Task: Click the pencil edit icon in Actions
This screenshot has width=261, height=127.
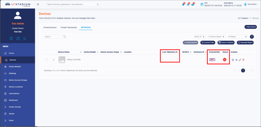Action: click(x=240, y=60)
